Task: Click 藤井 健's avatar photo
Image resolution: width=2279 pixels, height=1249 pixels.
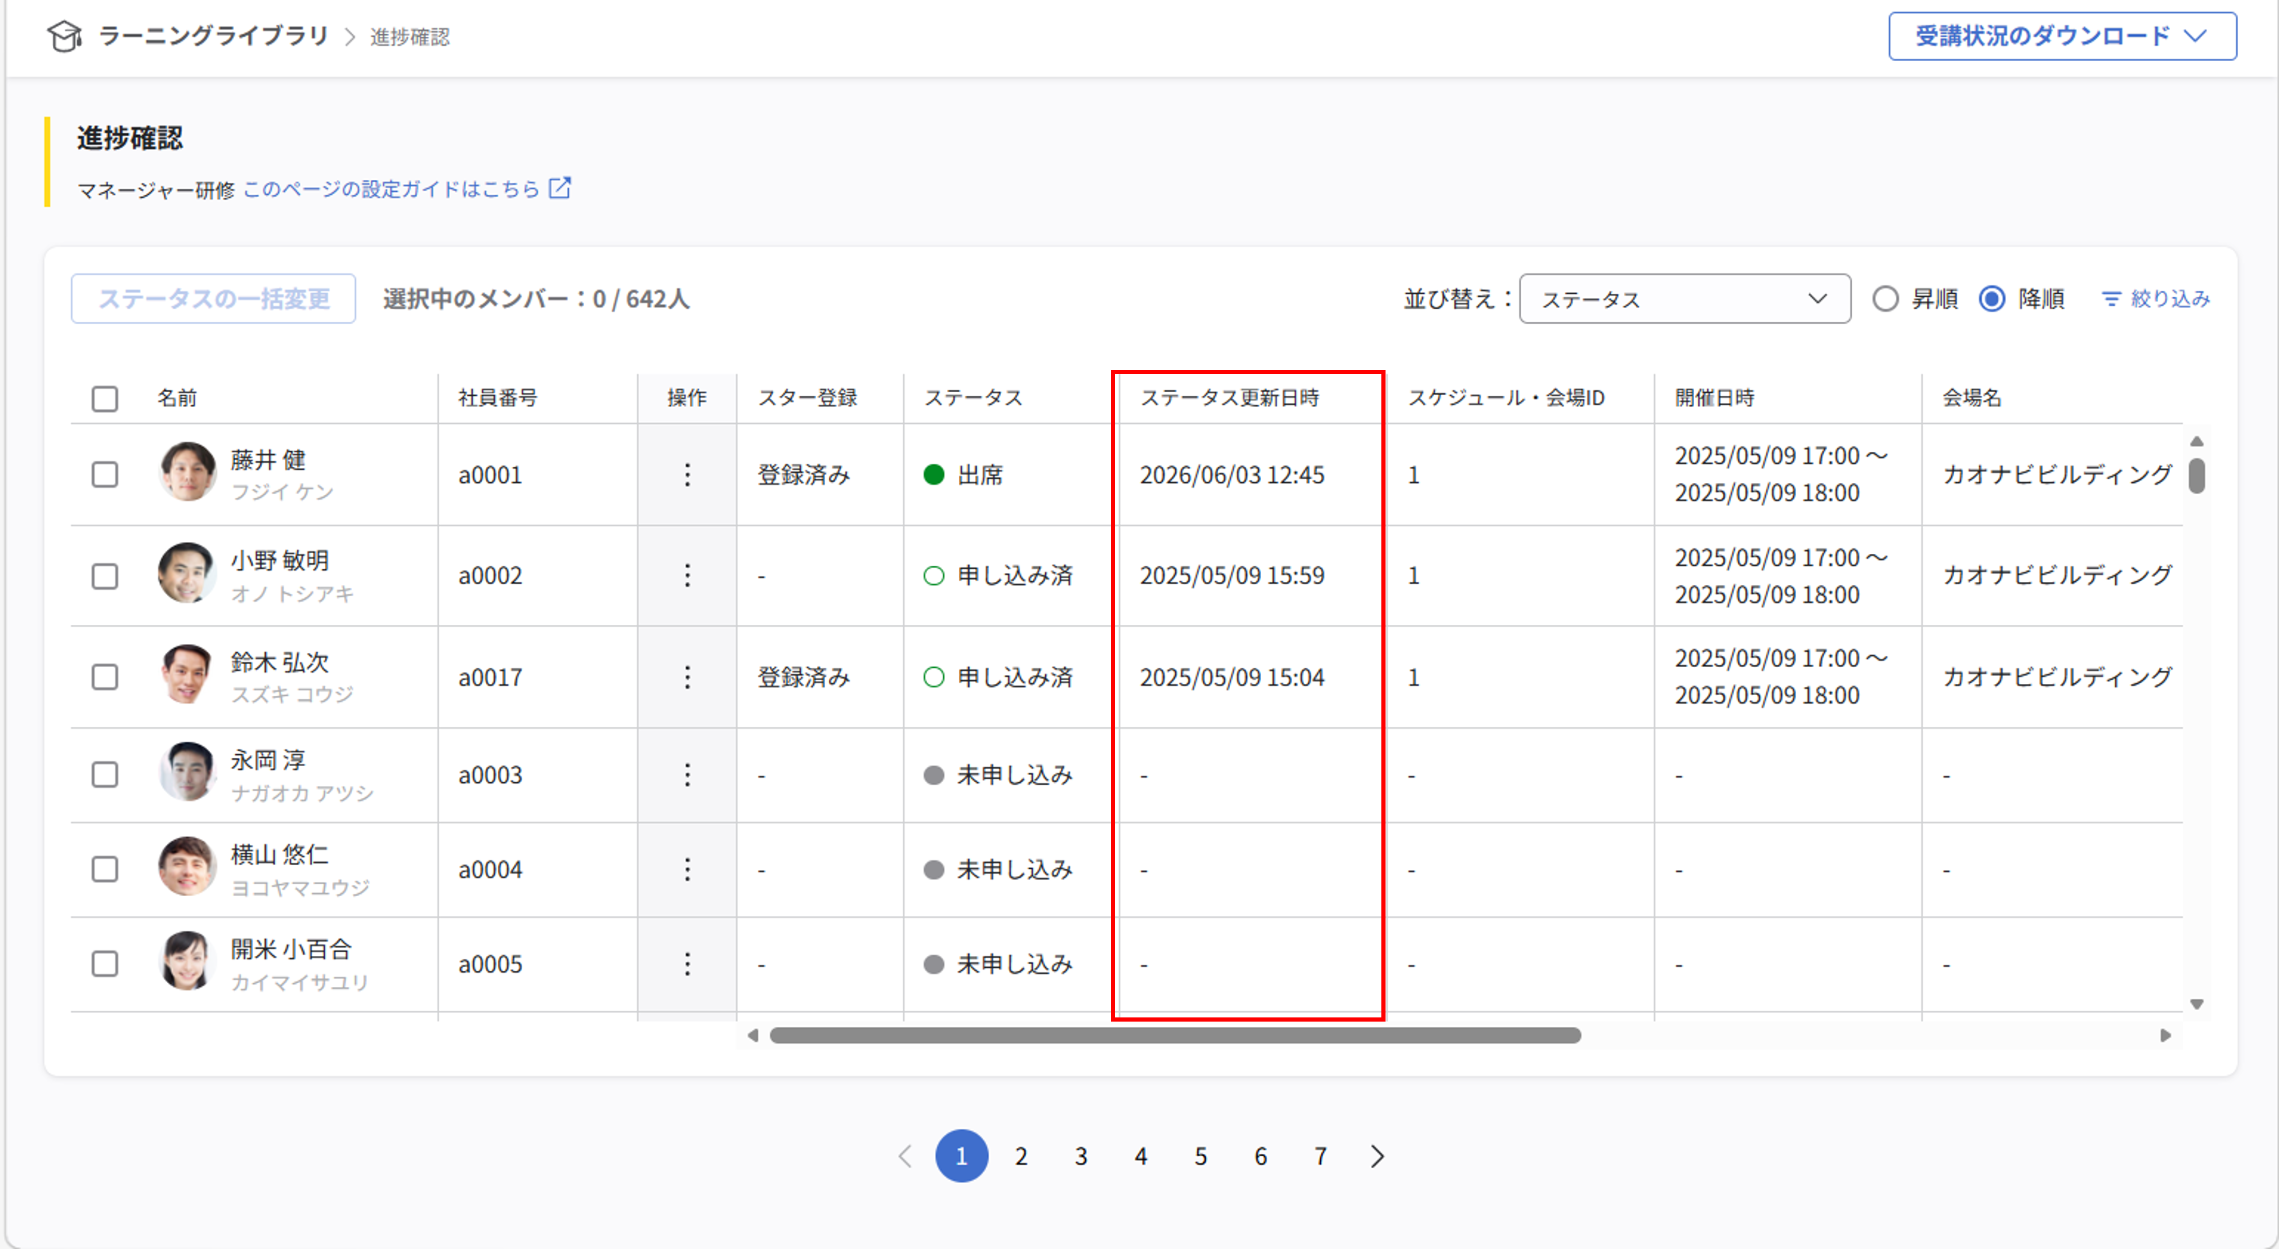Action: [187, 472]
